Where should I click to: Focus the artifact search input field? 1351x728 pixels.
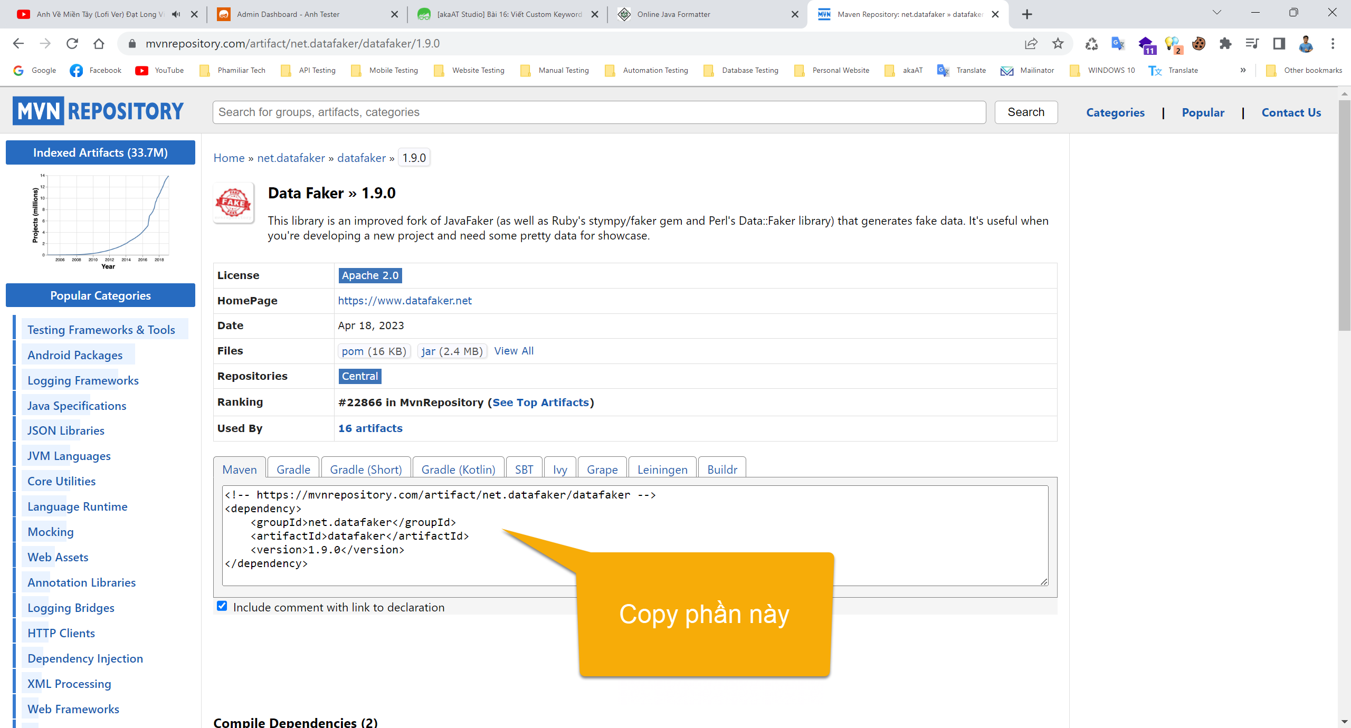pos(599,112)
